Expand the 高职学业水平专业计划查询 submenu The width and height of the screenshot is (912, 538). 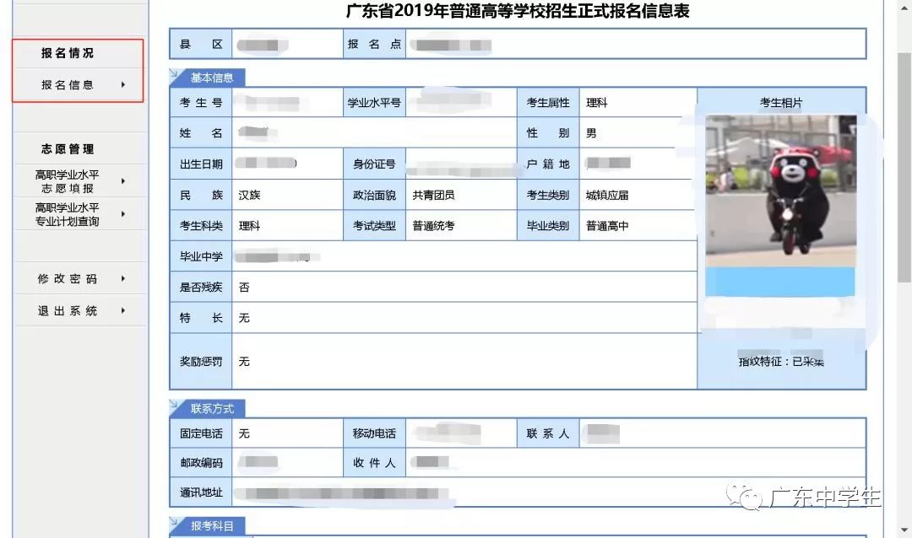point(123,213)
